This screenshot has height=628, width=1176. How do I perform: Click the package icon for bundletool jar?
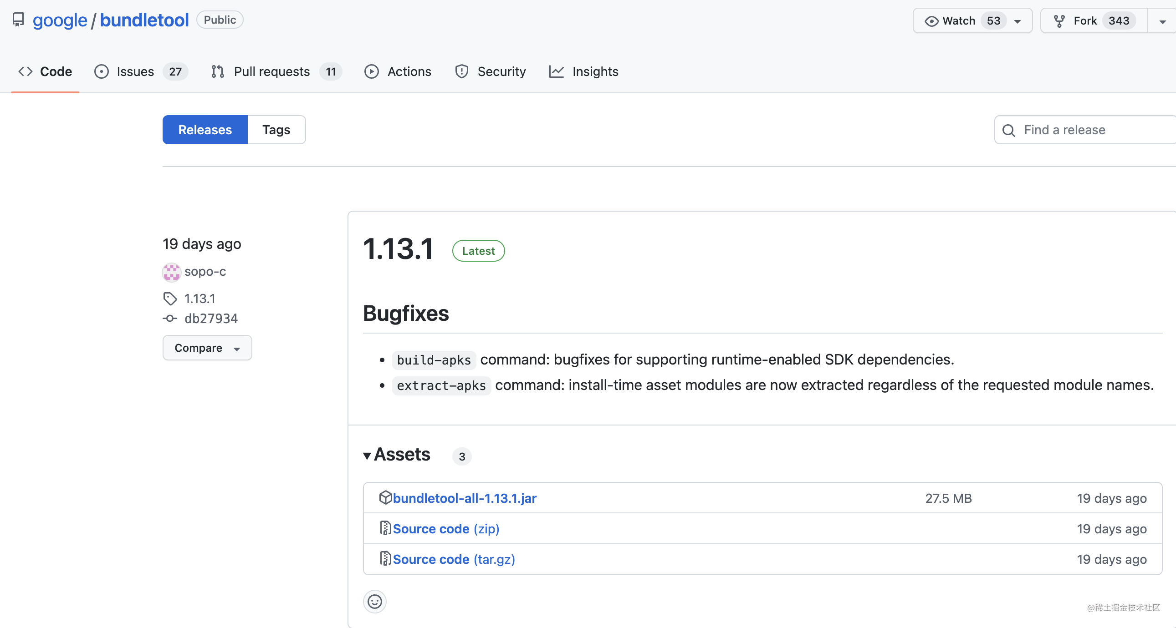[x=385, y=497]
